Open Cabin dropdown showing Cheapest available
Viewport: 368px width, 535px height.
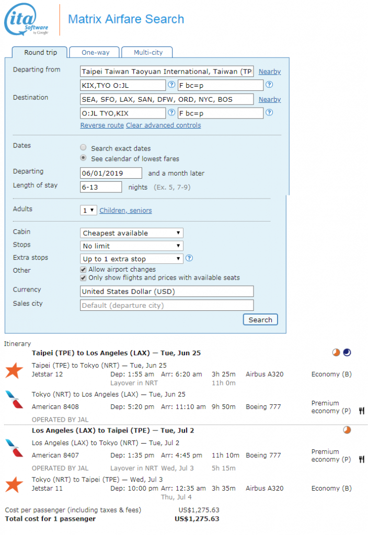[131, 233]
